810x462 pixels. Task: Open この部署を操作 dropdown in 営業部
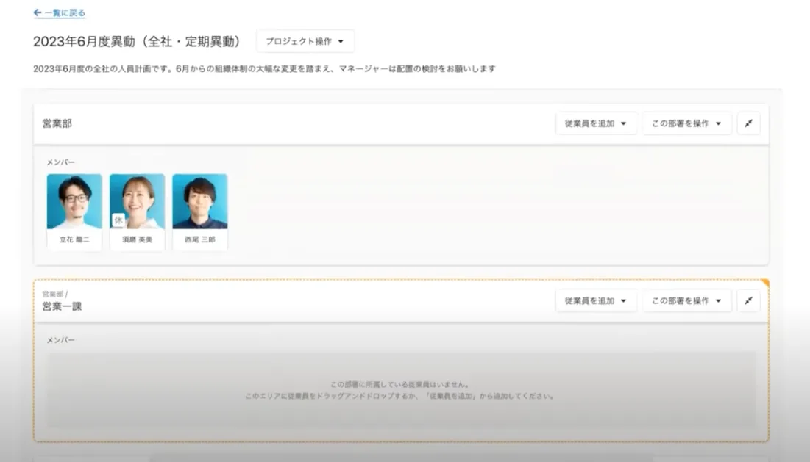click(x=687, y=123)
